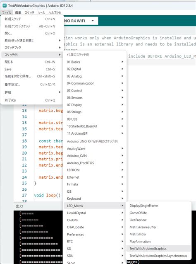
Task: Open MatrixFrameBuffer example sketch
Action: (158, 227)
